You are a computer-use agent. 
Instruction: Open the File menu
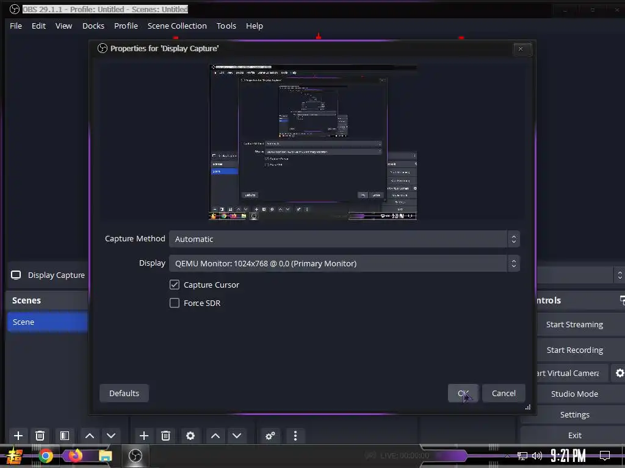tap(16, 26)
